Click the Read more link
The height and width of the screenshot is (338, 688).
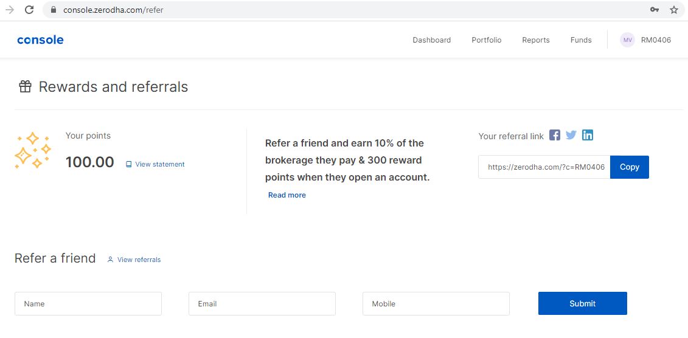(x=287, y=195)
